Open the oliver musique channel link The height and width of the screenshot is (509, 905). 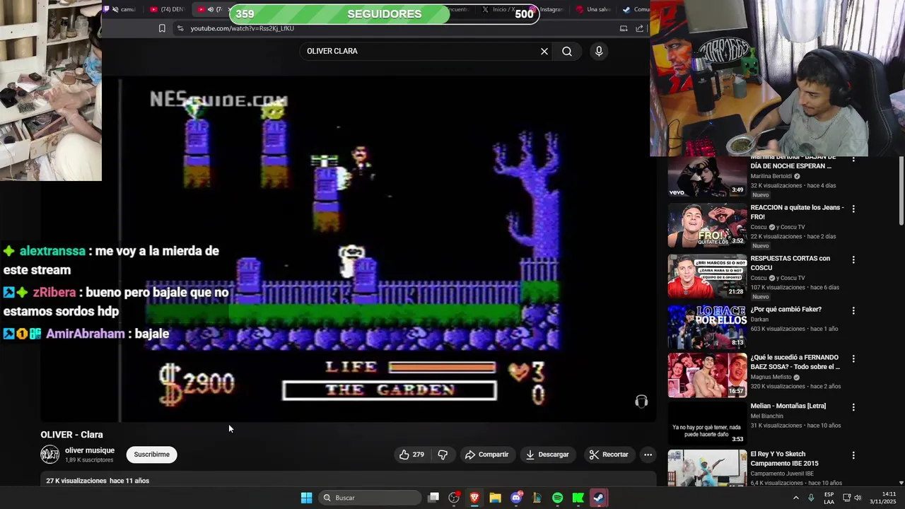90,450
